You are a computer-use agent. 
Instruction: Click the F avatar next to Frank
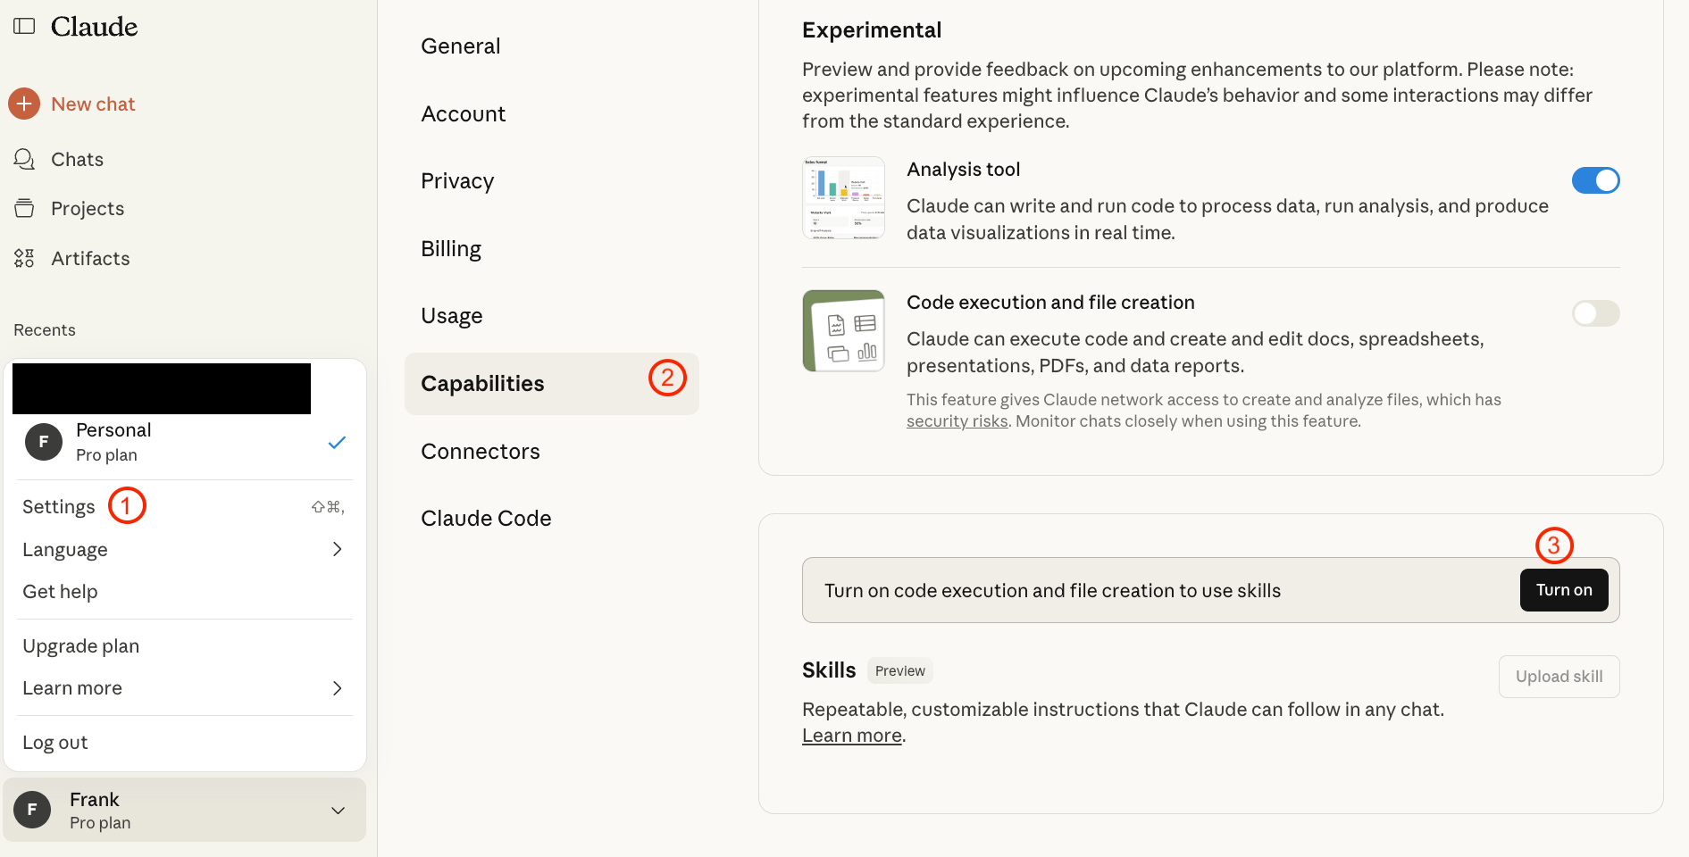point(32,810)
